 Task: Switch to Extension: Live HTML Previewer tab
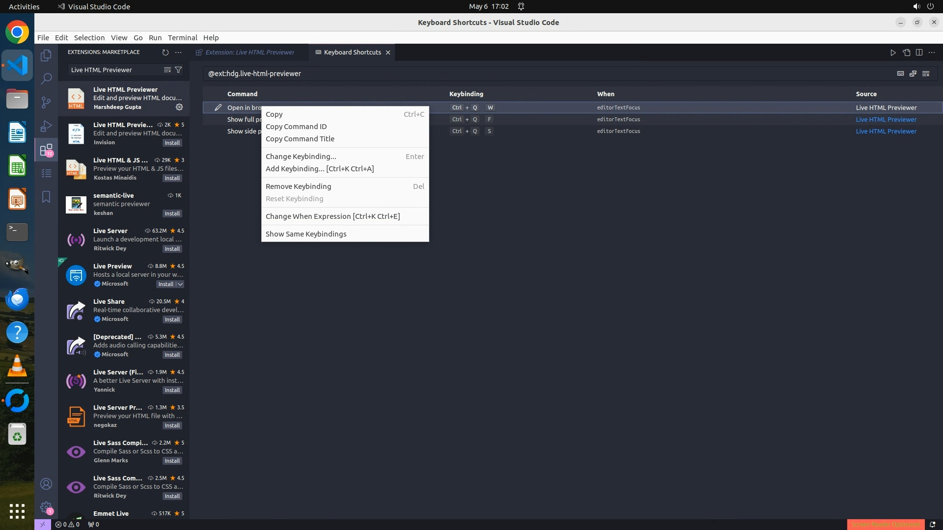[250, 52]
